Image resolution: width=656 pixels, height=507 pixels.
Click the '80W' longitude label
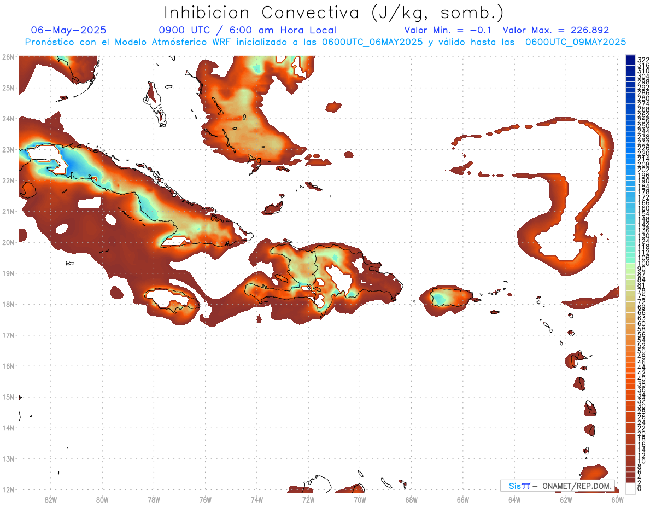102,499
